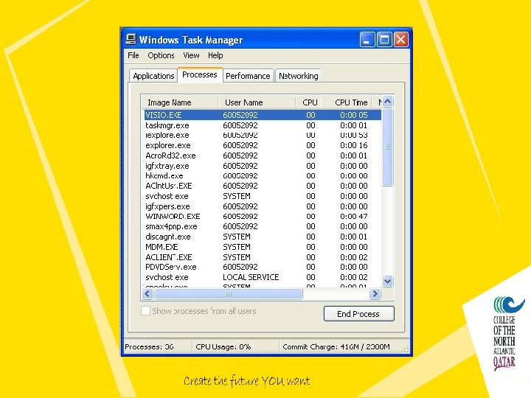Select the Processes tab

[200, 74]
